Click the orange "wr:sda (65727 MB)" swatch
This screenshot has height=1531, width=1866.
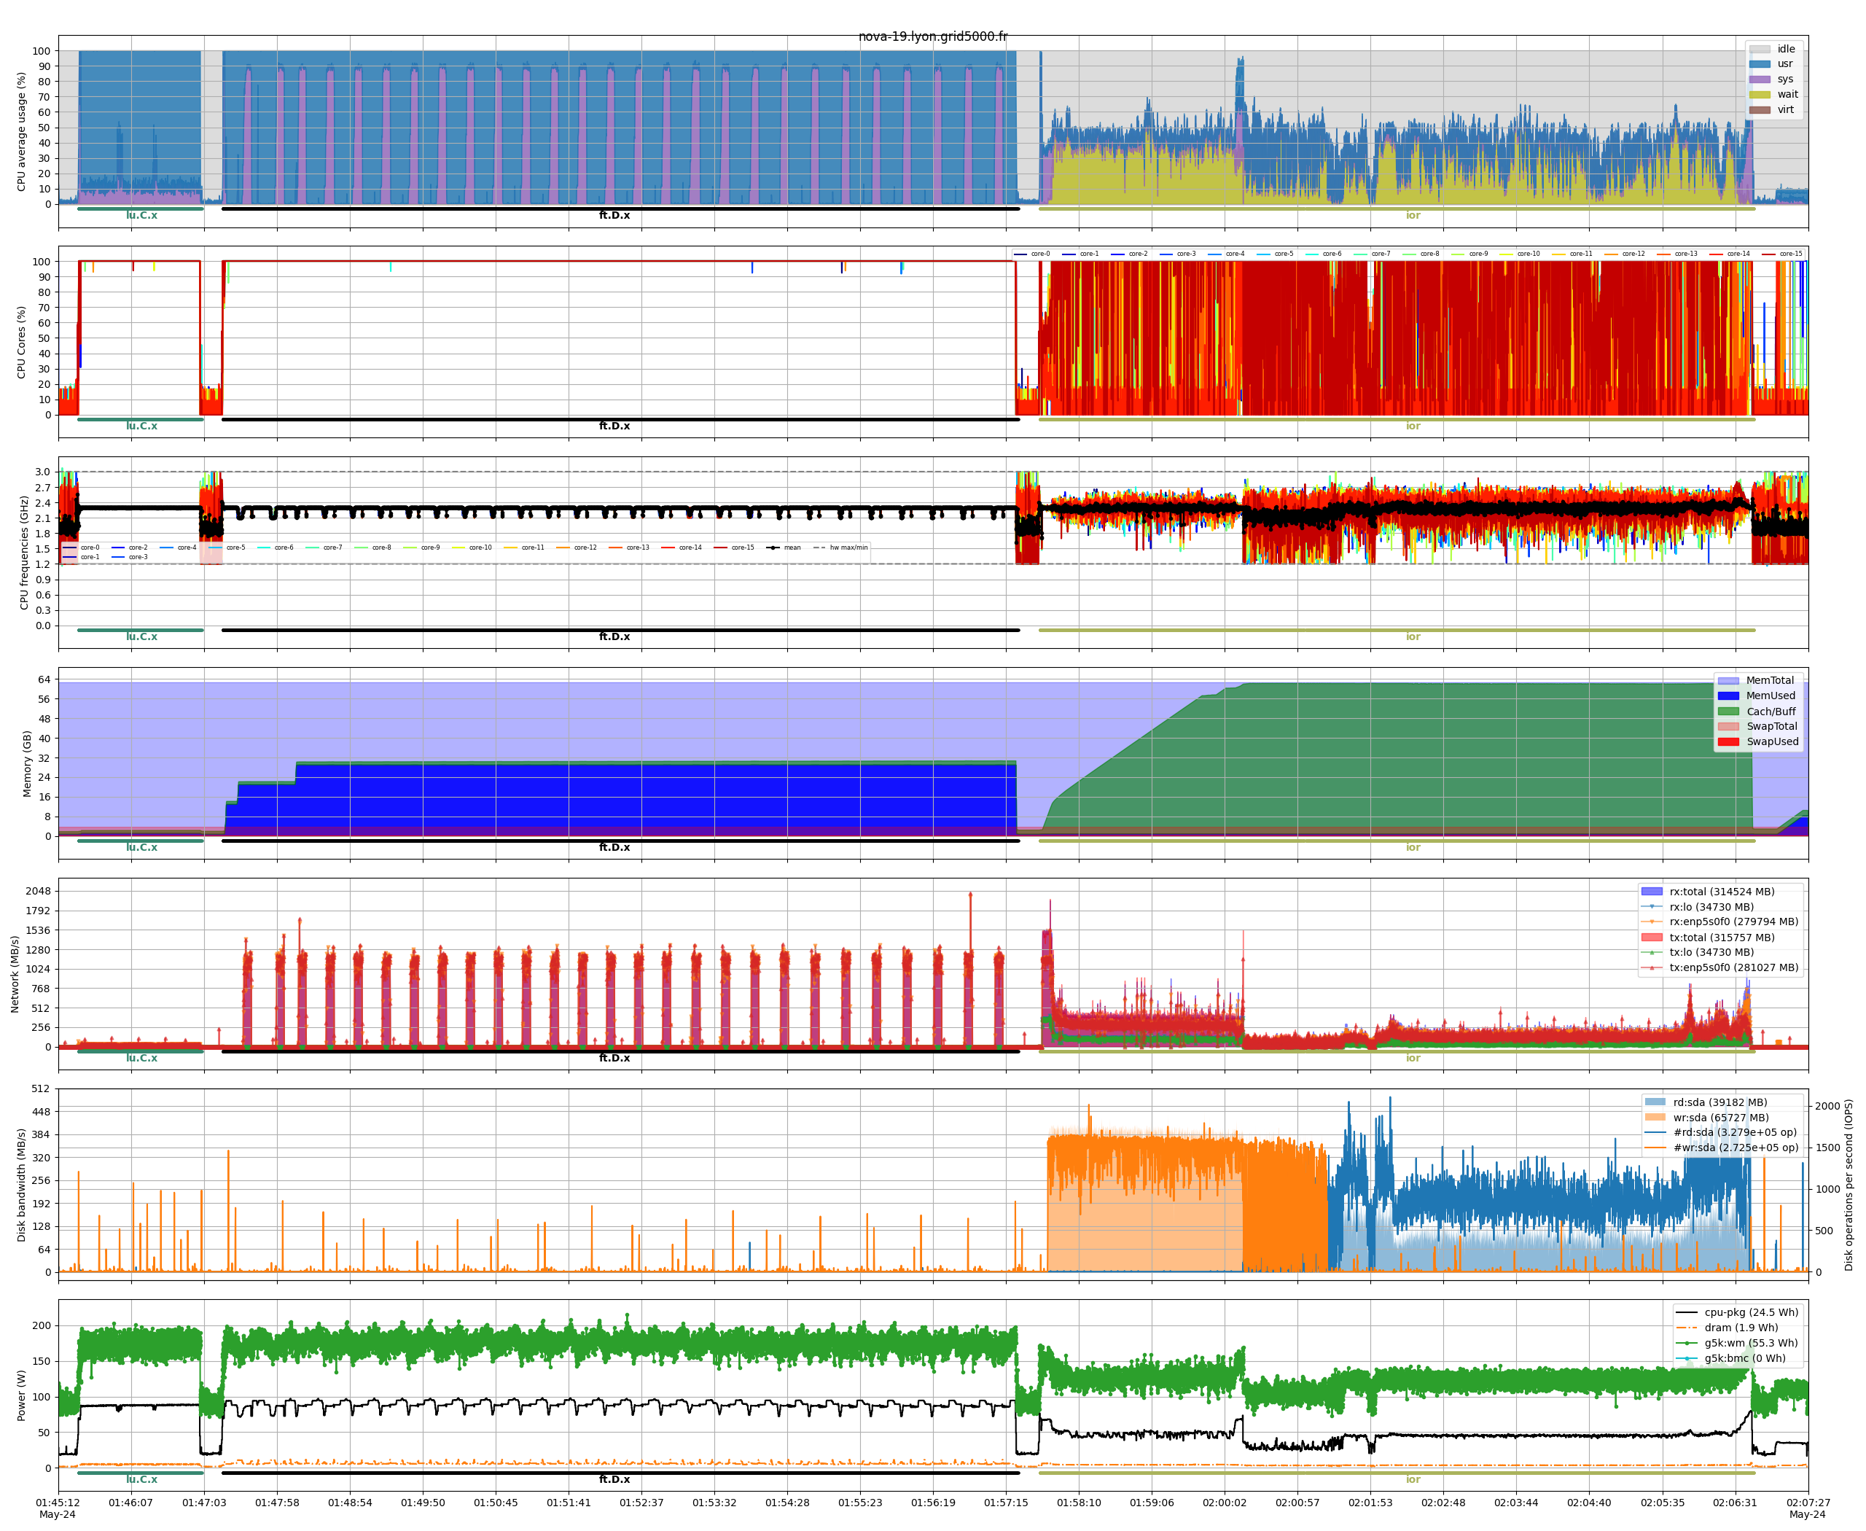(1655, 1118)
